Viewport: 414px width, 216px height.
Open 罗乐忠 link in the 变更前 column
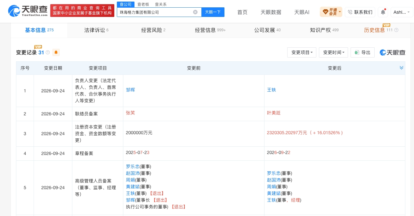(133, 166)
